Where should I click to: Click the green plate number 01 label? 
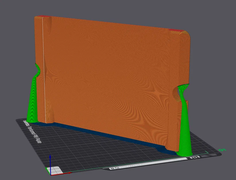pyautogui.click(x=222, y=150)
